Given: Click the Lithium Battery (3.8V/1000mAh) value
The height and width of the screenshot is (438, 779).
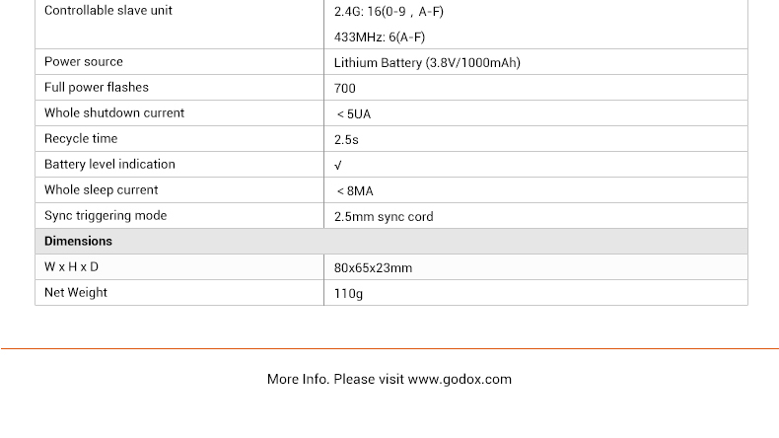Looking at the screenshot, I should click(x=427, y=62).
